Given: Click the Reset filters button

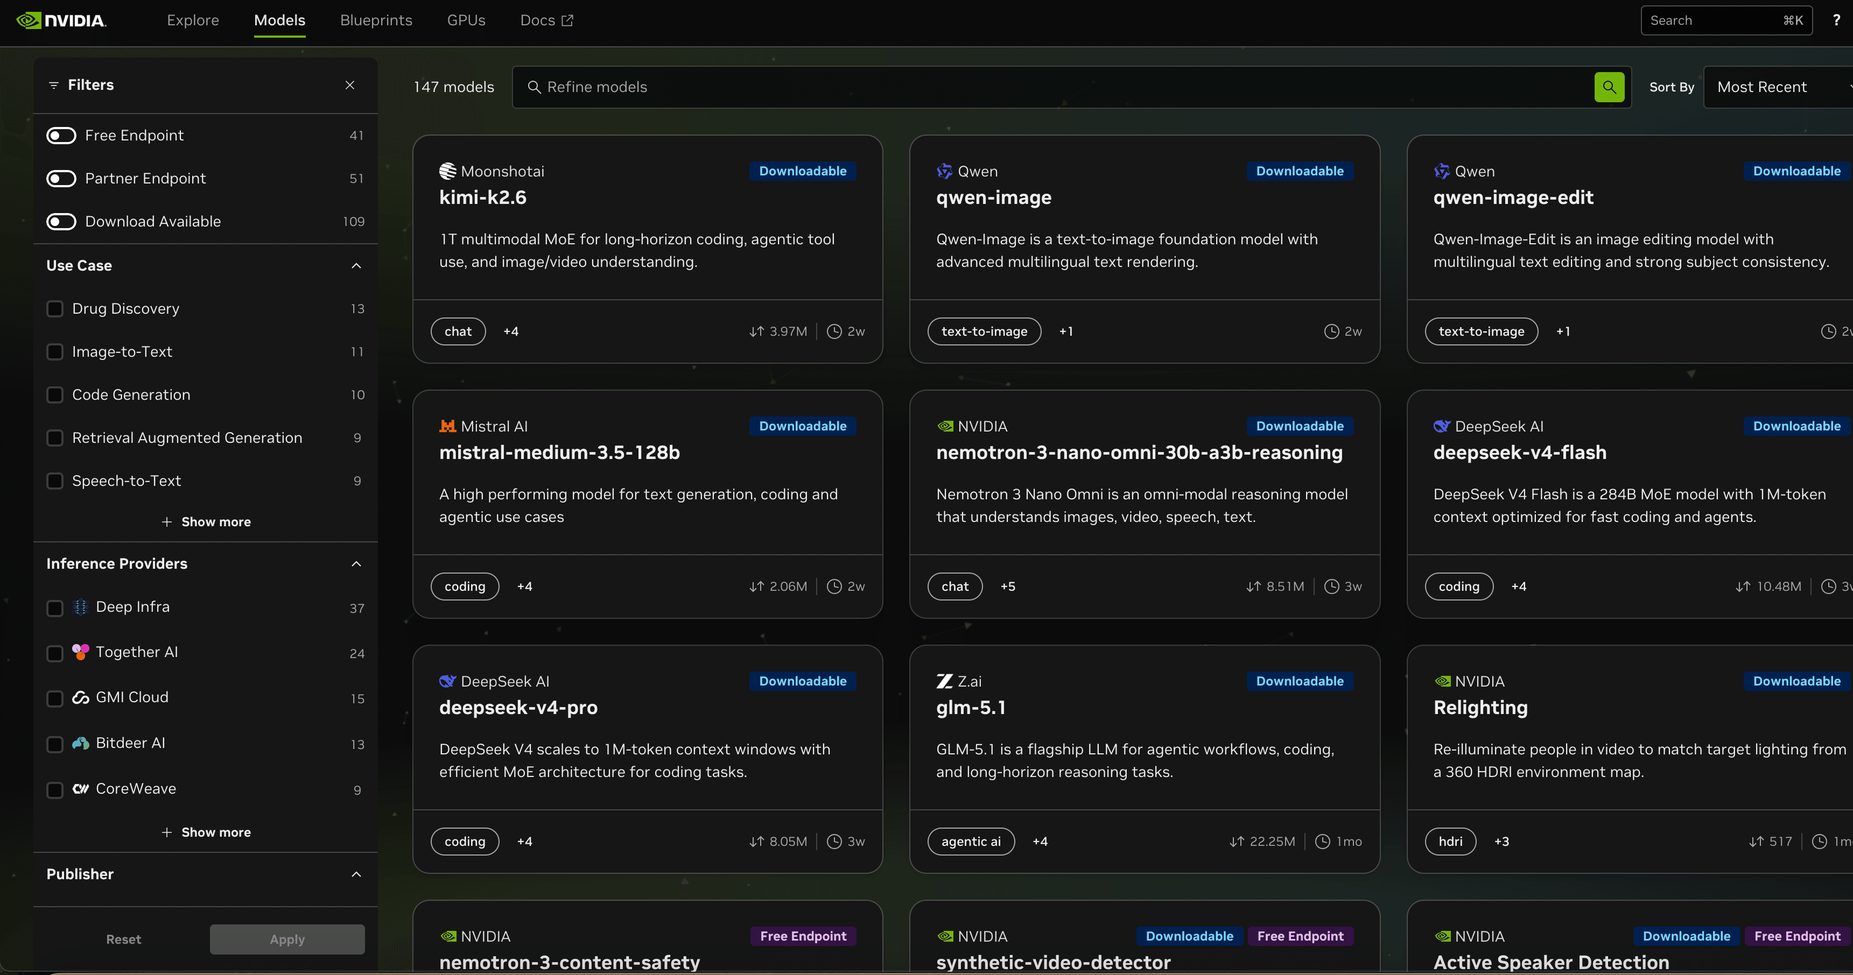Looking at the screenshot, I should (x=124, y=939).
